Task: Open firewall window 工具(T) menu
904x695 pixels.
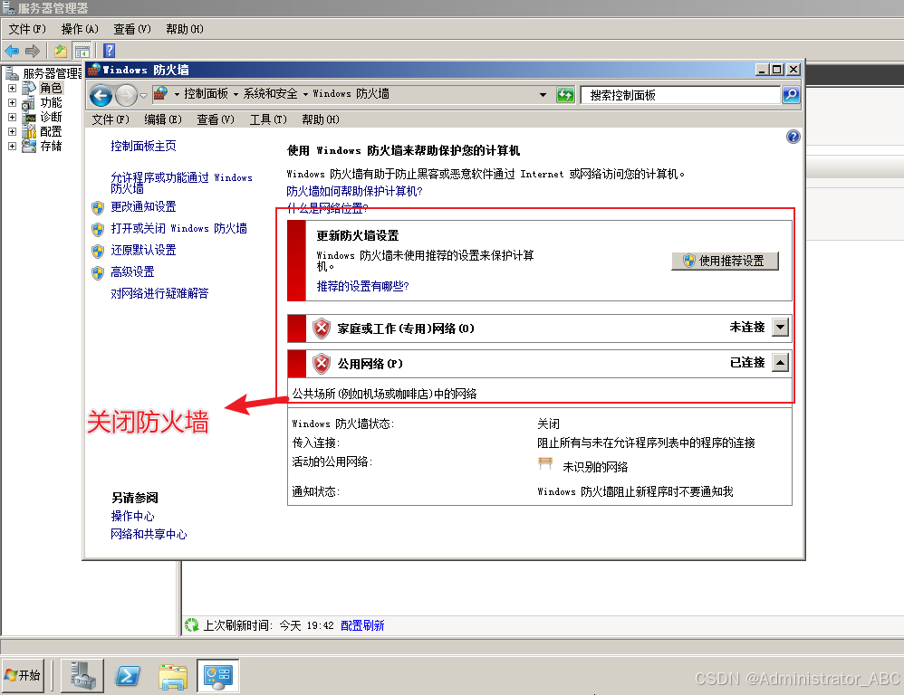Action: pyautogui.click(x=268, y=119)
